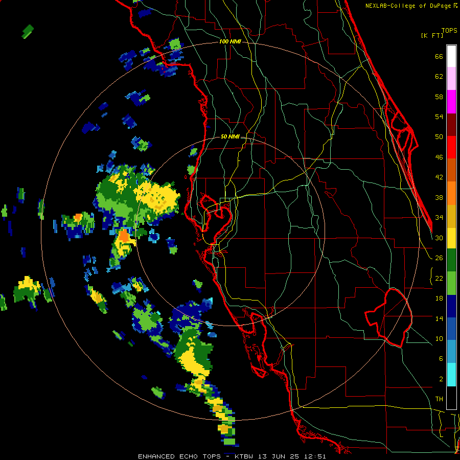Click the 14 value on the scale
The height and width of the screenshot is (460, 460).
point(439,318)
